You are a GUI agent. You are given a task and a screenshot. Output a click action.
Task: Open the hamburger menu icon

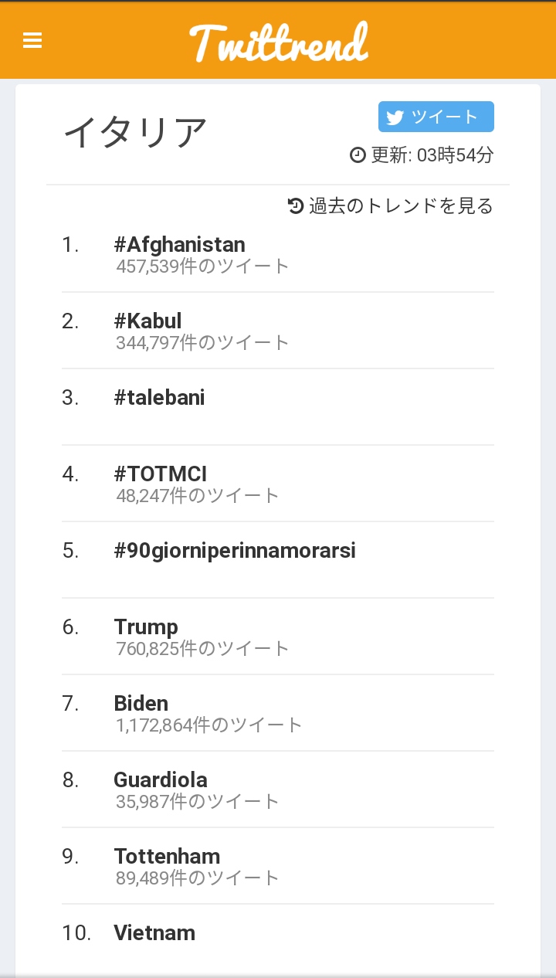32,40
